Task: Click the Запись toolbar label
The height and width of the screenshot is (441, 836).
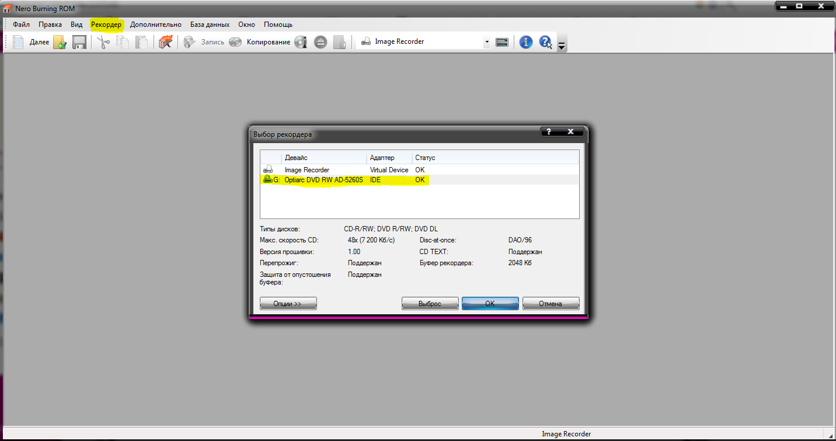Action: [x=213, y=42]
